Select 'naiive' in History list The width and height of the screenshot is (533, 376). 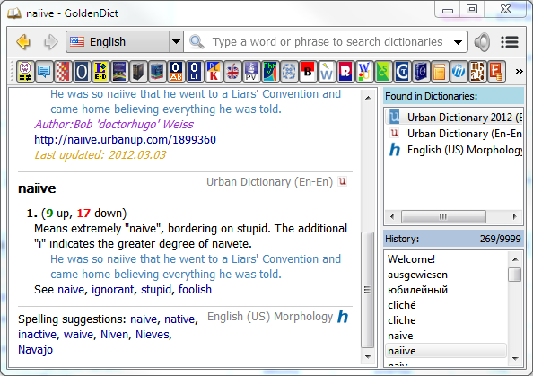coord(446,351)
